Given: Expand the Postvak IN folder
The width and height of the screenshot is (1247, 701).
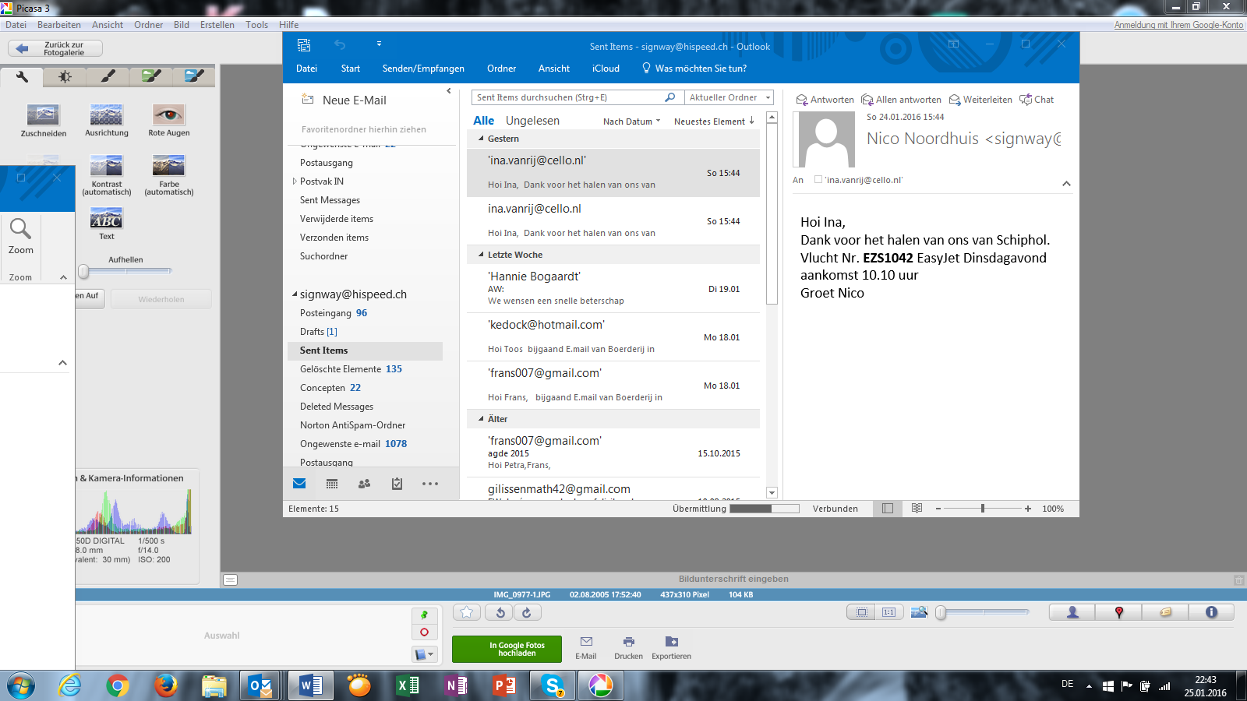Looking at the screenshot, I should tap(295, 181).
